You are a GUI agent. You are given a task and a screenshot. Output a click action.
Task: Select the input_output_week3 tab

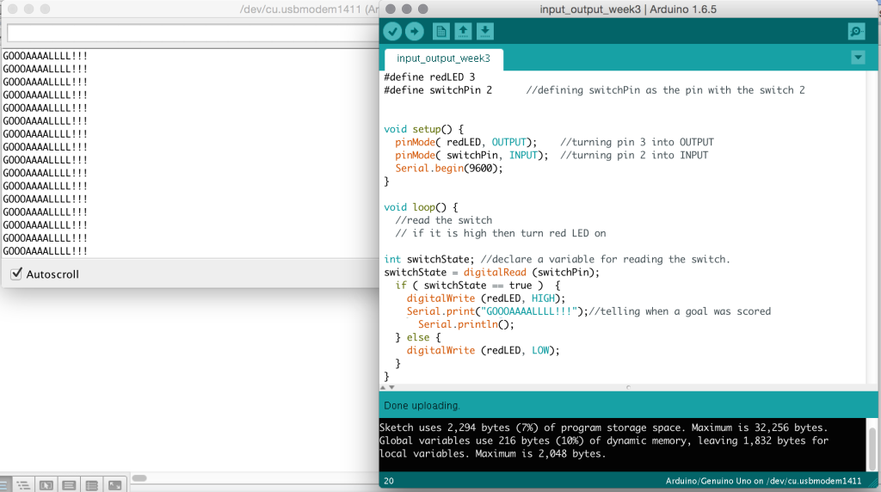point(443,58)
